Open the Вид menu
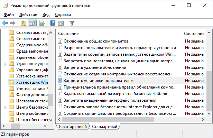 46,15
